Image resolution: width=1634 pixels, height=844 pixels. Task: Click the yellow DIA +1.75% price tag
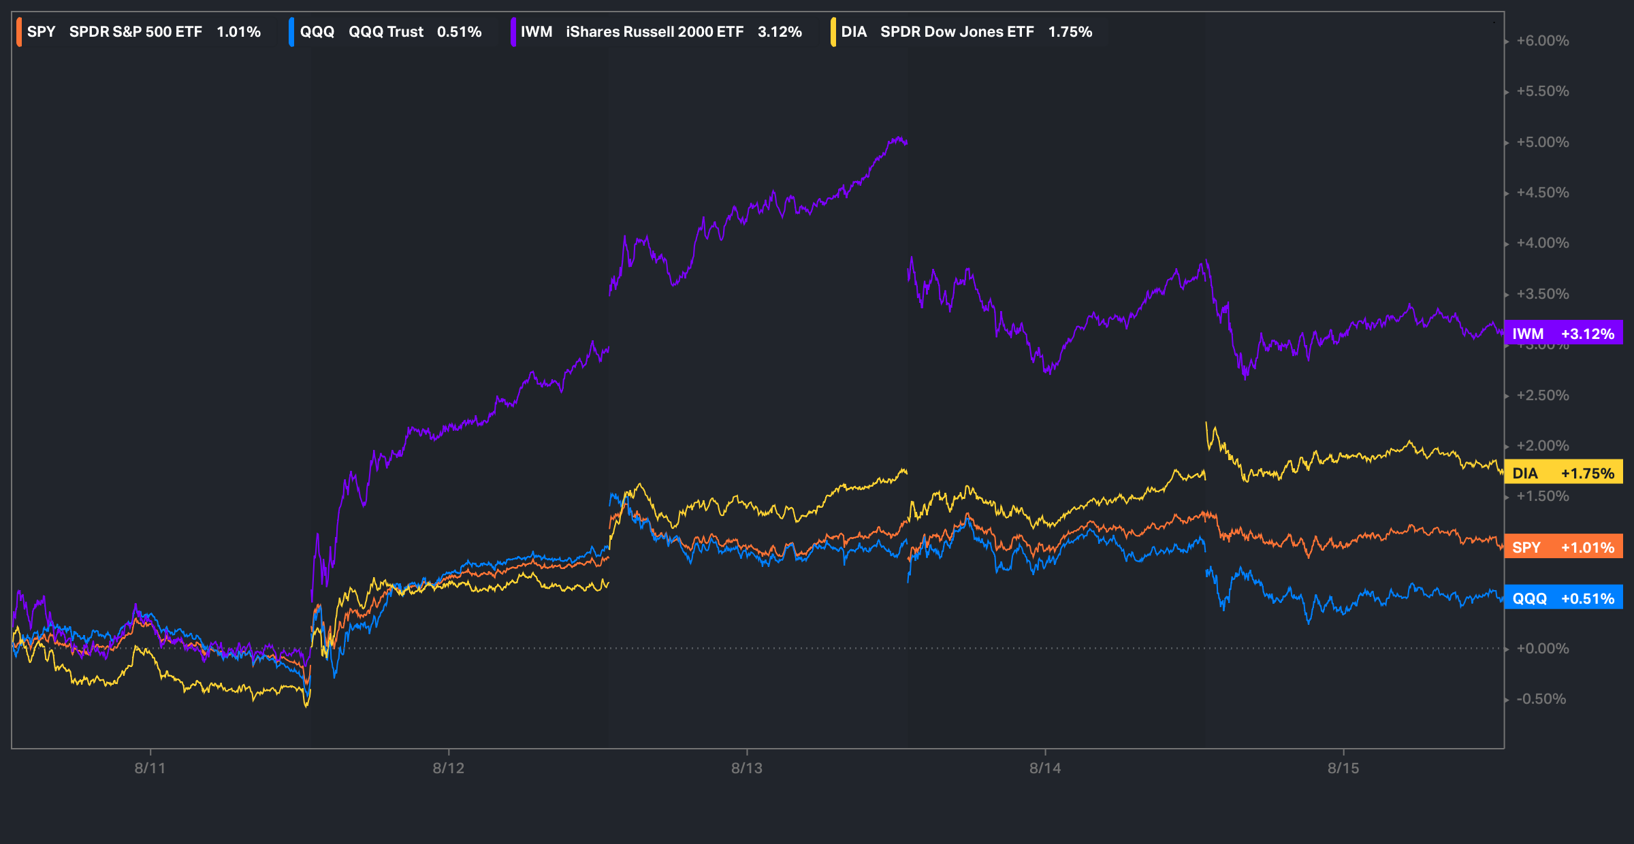point(1563,473)
